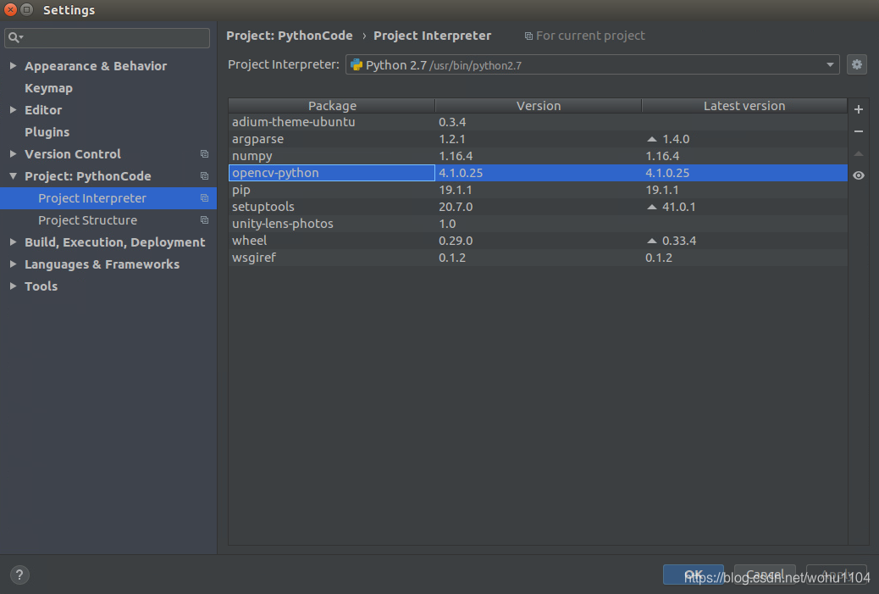Image resolution: width=879 pixels, height=594 pixels.
Task: Expand Version Control section arrow
Action: tap(13, 153)
